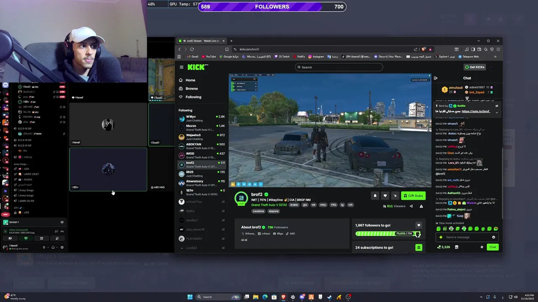Image resolution: width=538 pixels, height=302 pixels.
Task: Click the Discord soundboard button
Action: [57, 238]
